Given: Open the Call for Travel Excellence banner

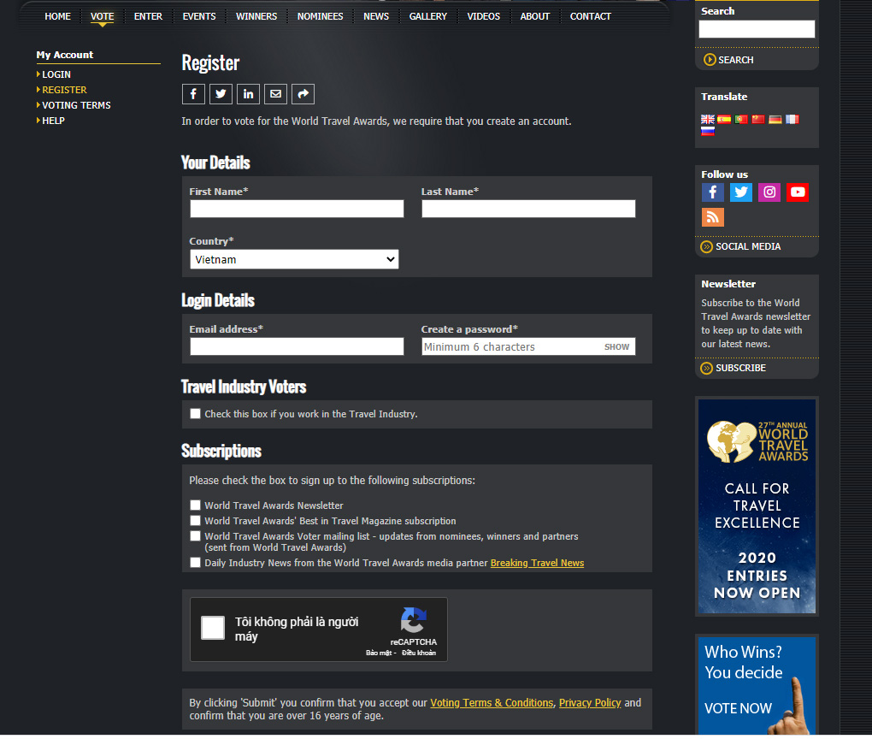Looking at the screenshot, I should click(757, 506).
